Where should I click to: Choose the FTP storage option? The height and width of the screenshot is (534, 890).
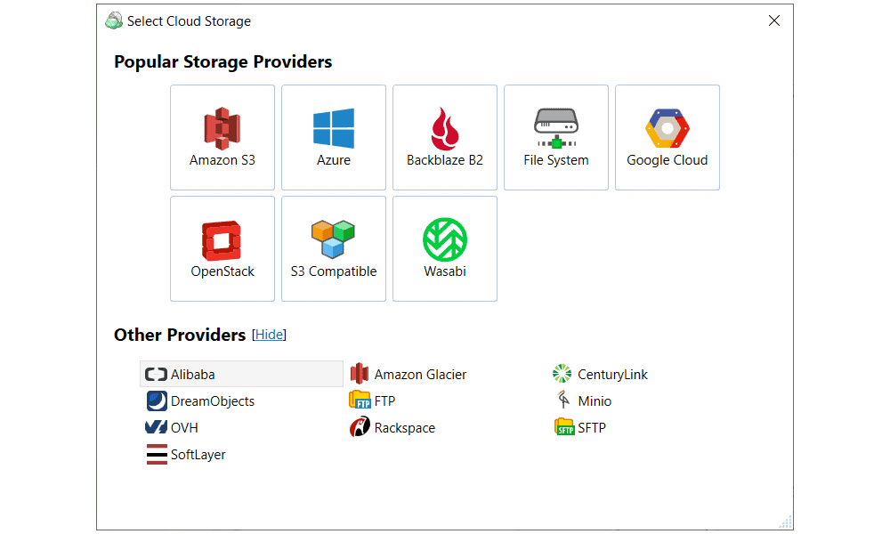coord(372,400)
